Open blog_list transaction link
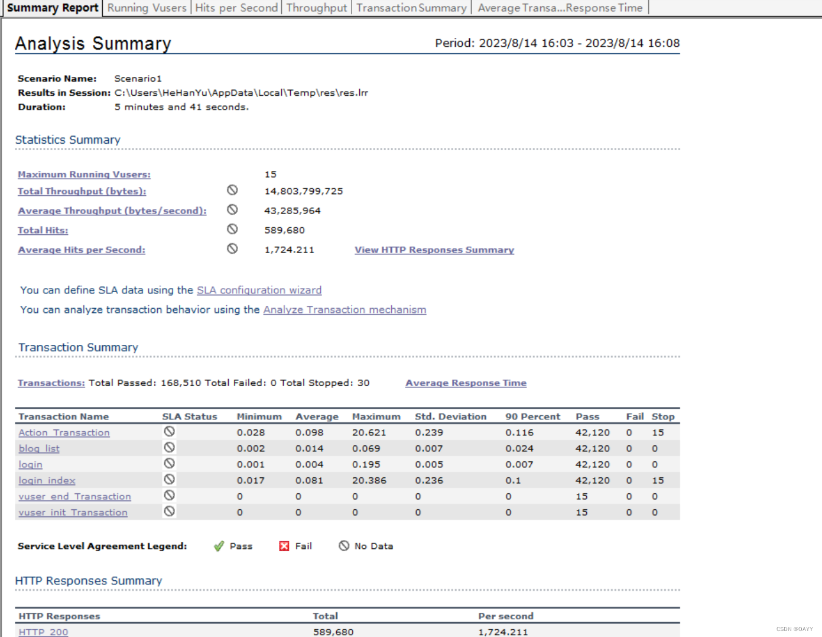This screenshot has height=637, width=822. 39,448
